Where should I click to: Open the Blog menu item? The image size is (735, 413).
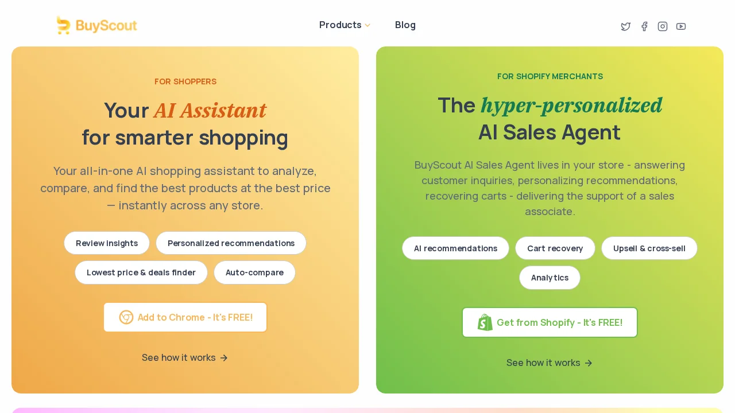[405, 25]
